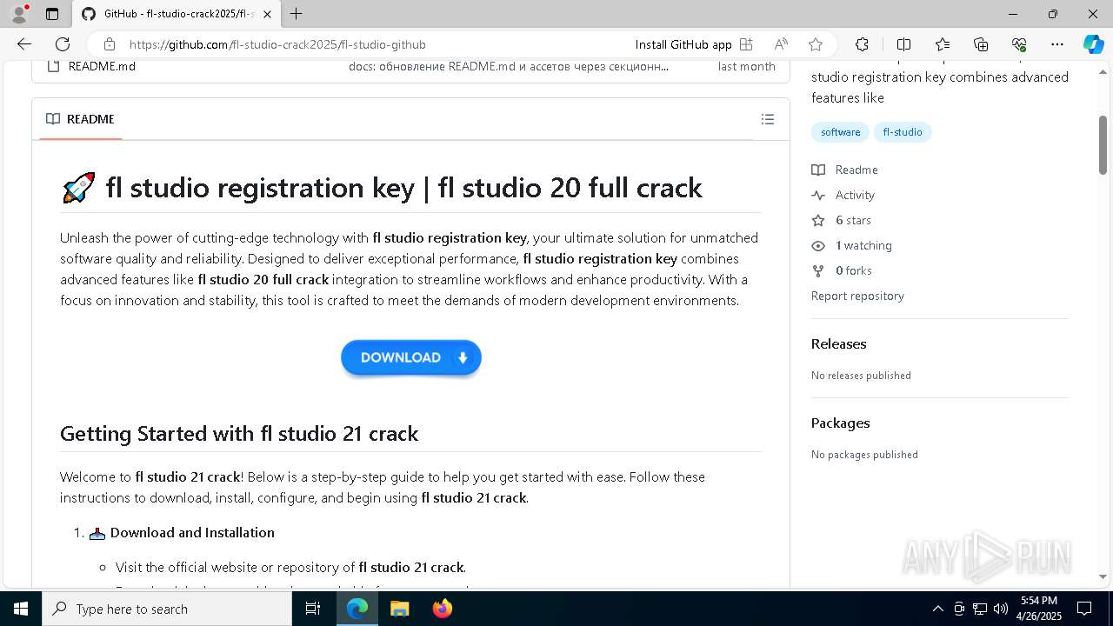Open the Copilot sidebar
This screenshot has width=1113, height=626.
click(1093, 44)
